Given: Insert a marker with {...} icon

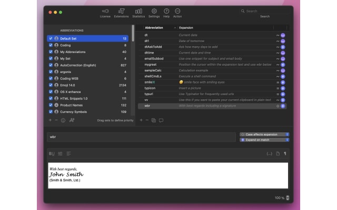Looking at the screenshot, I should (x=269, y=154).
